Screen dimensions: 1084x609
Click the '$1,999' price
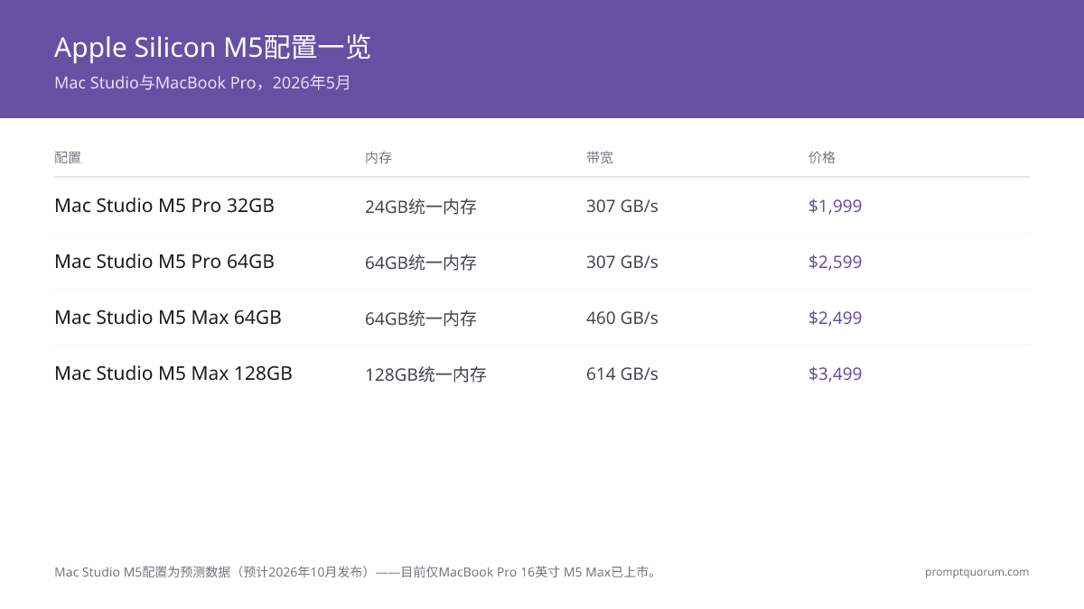(836, 207)
